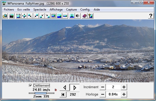
Task: Click the Incrément value field showing 2
Action: (x=113, y=87)
